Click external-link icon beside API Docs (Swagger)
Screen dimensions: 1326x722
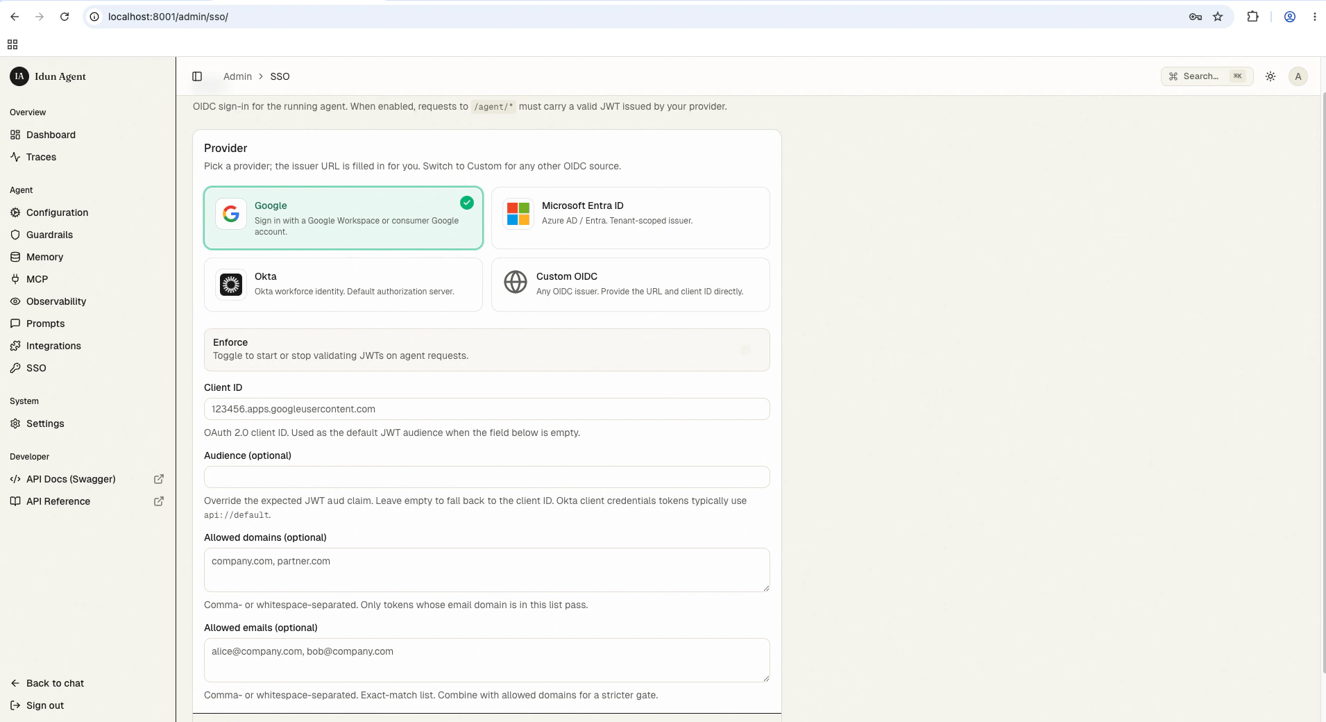[159, 479]
